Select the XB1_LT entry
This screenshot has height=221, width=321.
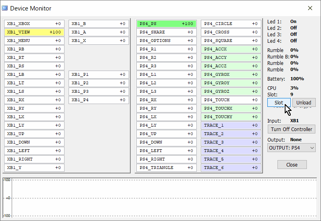coord(34,83)
